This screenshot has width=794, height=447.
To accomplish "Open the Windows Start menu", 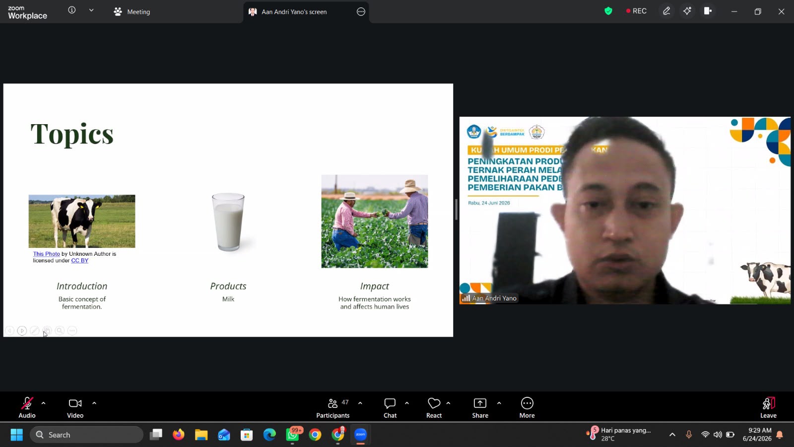I will (x=16, y=435).
